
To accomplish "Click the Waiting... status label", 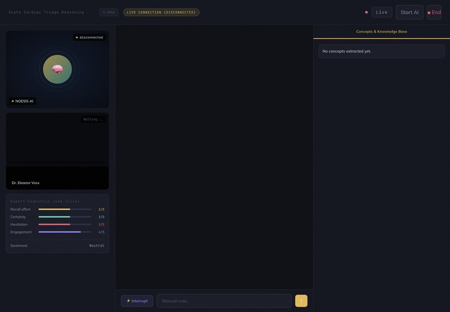I will click(x=93, y=119).
